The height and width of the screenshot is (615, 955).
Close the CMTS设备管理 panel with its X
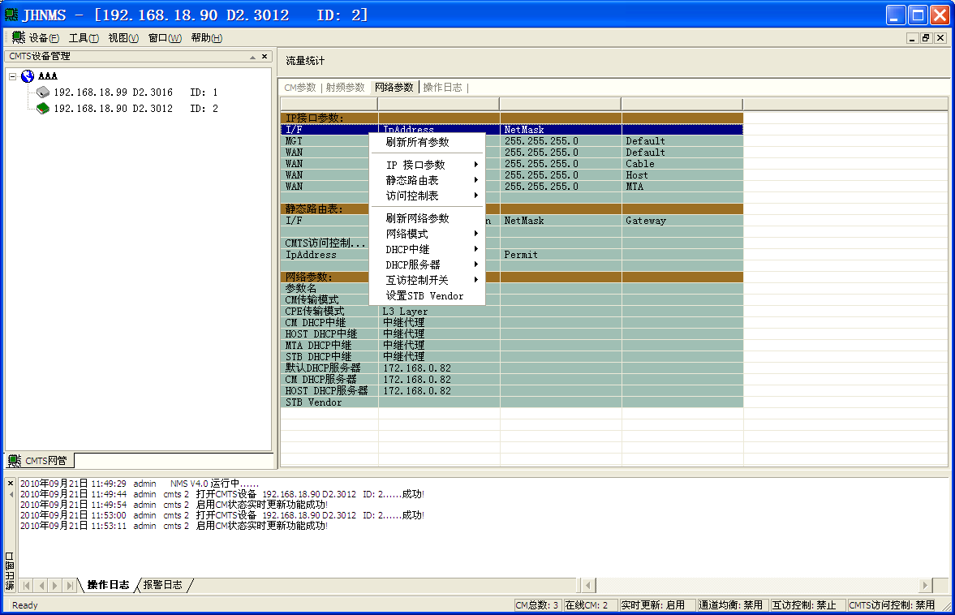click(x=264, y=56)
